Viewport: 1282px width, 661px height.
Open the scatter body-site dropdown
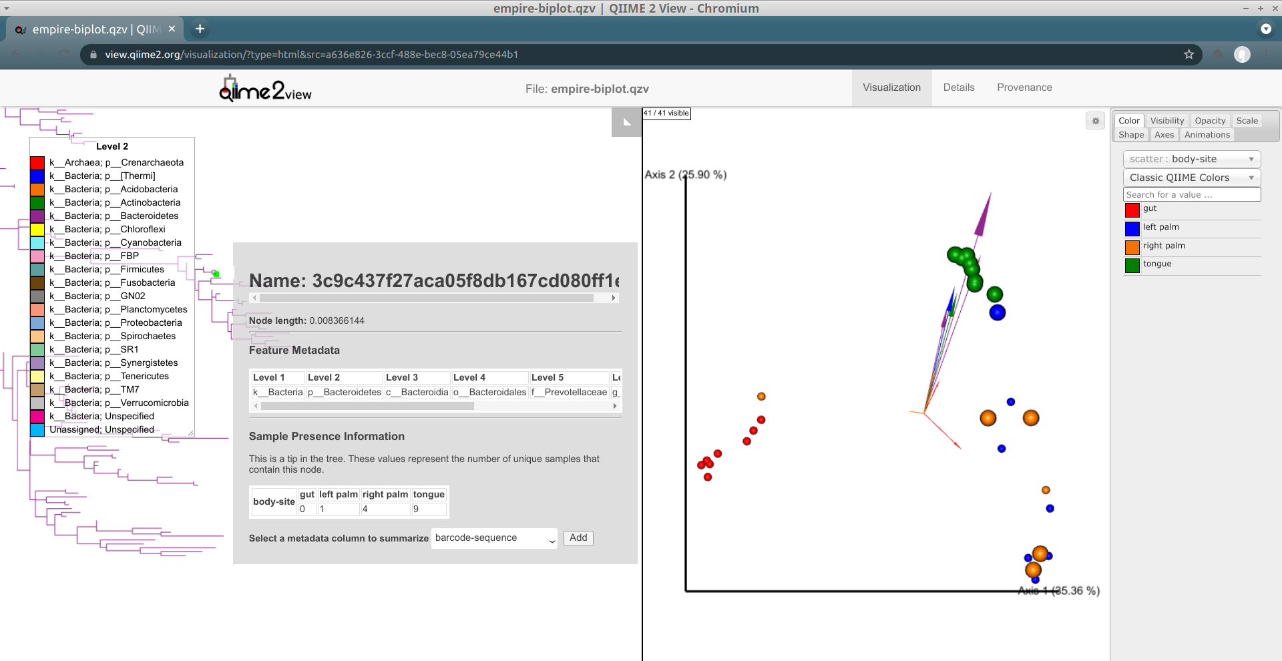coord(1191,159)
